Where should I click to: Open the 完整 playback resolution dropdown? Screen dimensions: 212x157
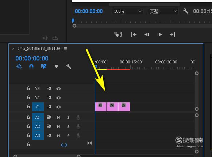(x=163, y=11)
